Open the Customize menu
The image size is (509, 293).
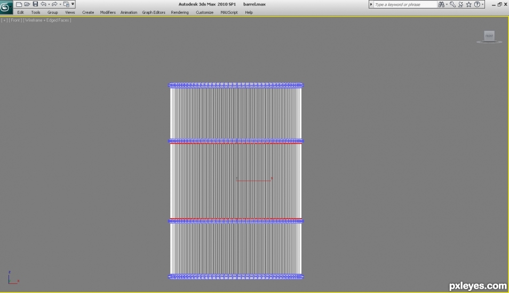coord(204,12)
